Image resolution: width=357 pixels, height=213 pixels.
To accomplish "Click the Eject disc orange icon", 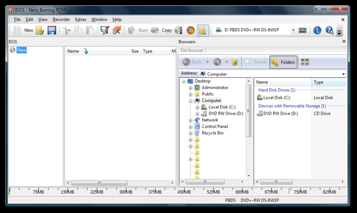I will tap(191, 30).
